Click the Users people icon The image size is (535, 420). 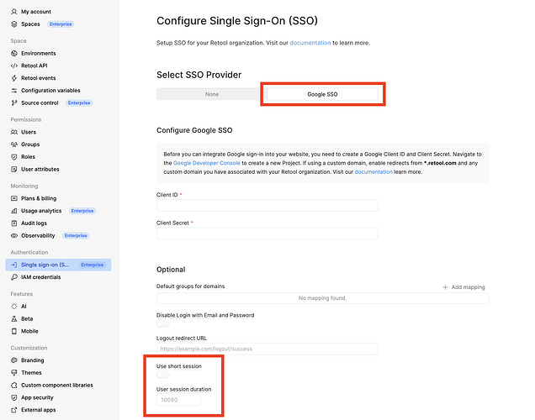(x=14, y=132)
